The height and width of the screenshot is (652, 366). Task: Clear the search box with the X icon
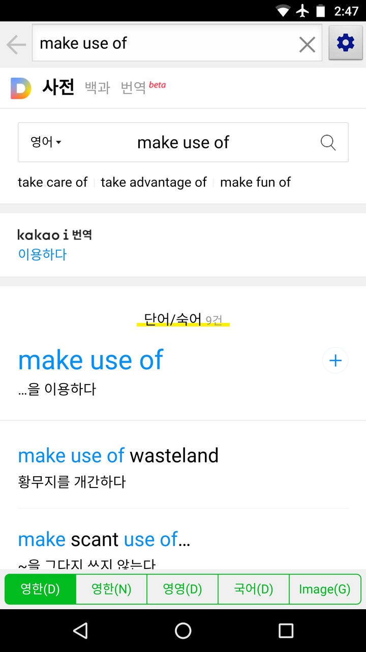[x=307, y=44]
